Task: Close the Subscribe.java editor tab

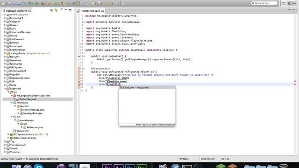Action: click(x=103, y=11)
